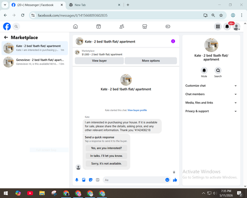
Task: Go to Home feed icon
Action: [x=76, y=26]
